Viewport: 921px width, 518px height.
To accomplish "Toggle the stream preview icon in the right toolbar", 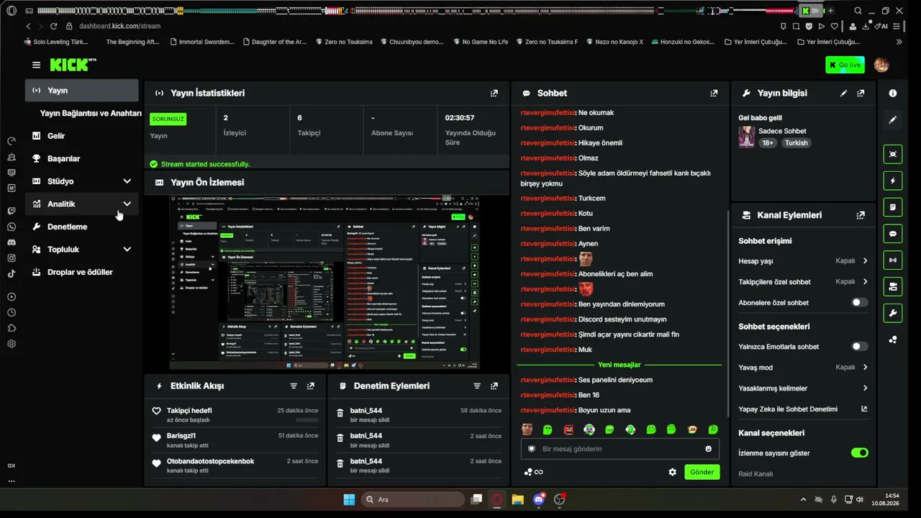I will [893, 154].
